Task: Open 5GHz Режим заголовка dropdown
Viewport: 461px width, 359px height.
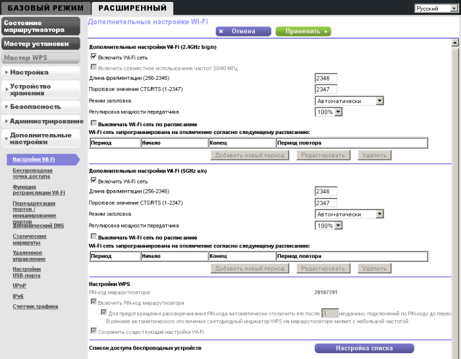Action: point(349,214)
